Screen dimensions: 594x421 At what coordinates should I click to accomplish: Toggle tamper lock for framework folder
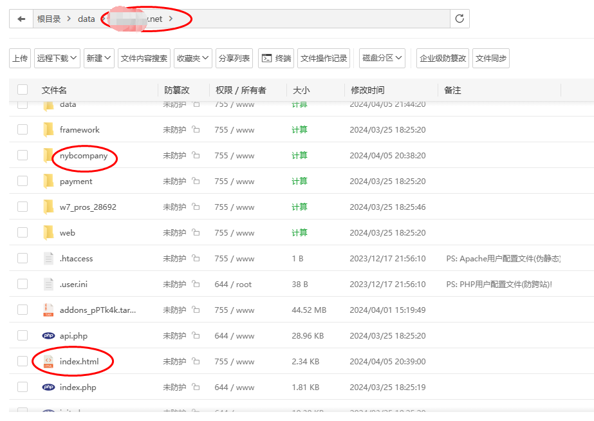(x=196, y=129)
